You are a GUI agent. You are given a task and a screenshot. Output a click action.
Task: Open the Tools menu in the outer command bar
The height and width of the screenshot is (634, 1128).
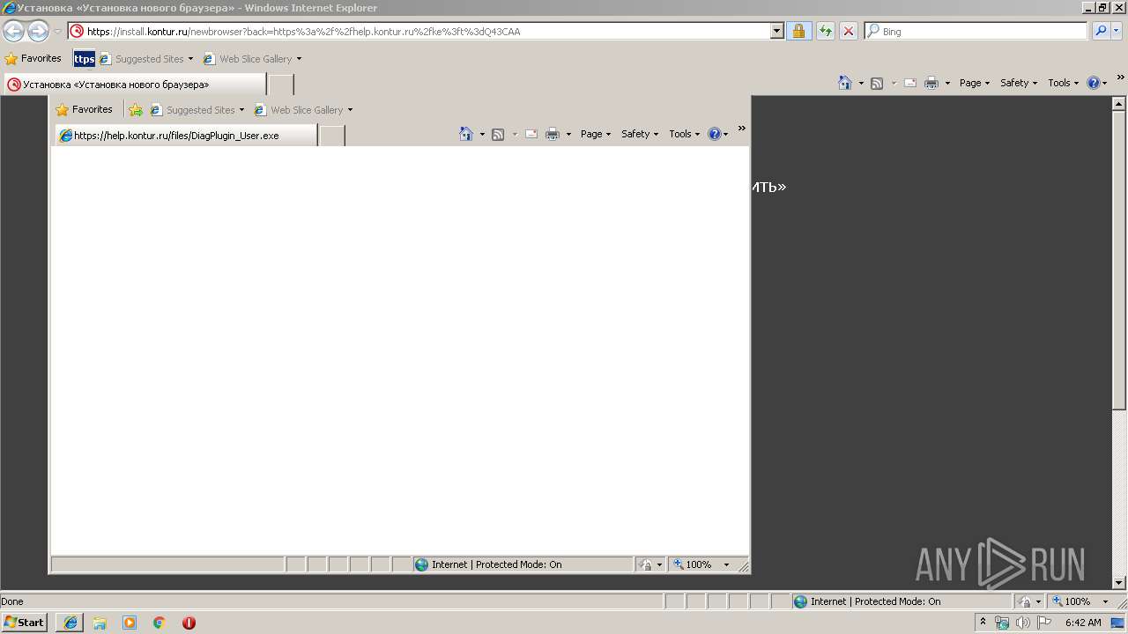[x=1064, y=83]
